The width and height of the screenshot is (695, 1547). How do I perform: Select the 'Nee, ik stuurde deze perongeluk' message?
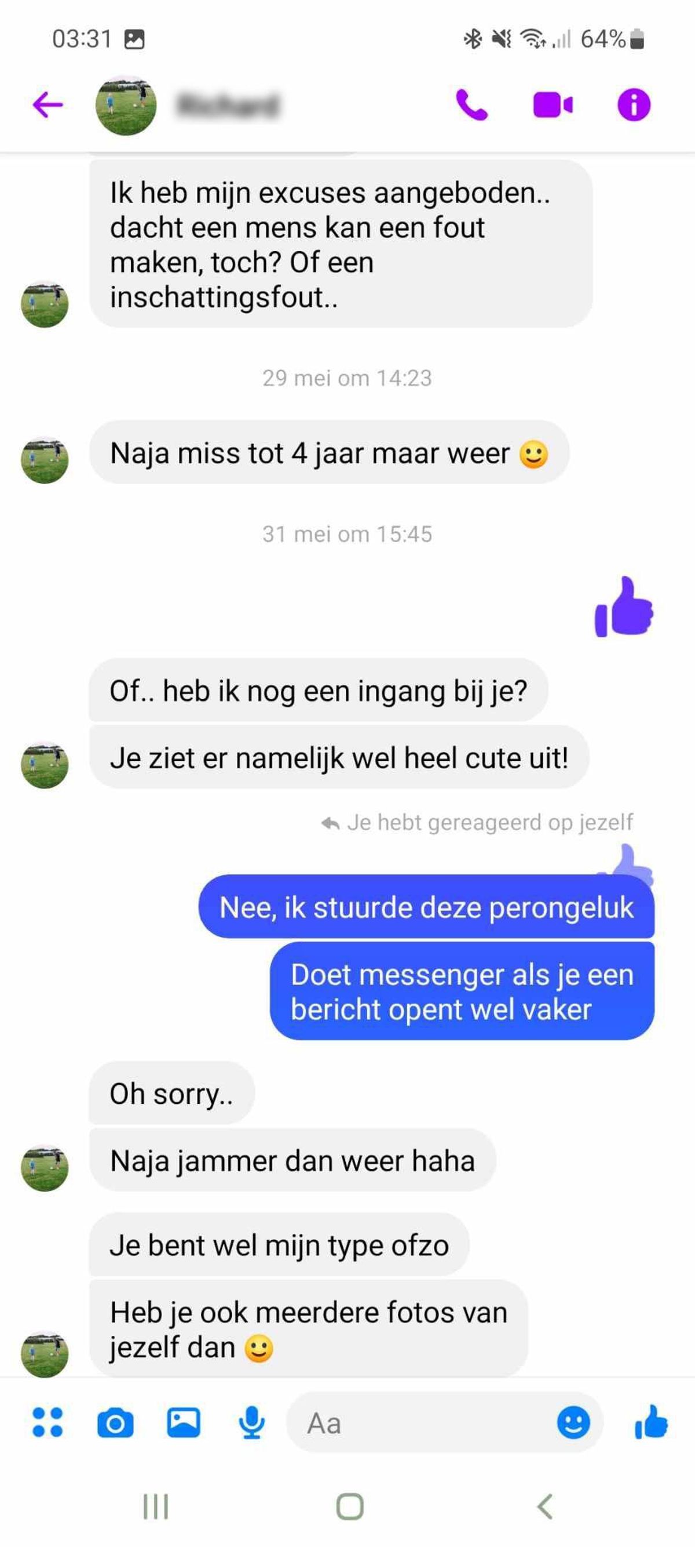point(426,907)
